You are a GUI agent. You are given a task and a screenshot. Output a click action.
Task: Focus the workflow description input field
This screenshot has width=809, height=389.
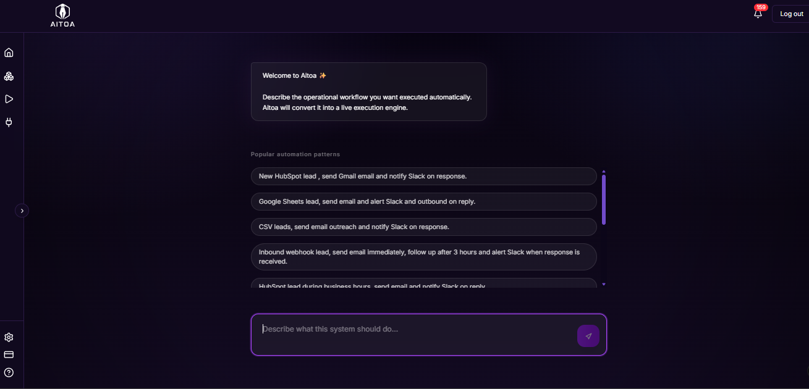click(414, 335)
